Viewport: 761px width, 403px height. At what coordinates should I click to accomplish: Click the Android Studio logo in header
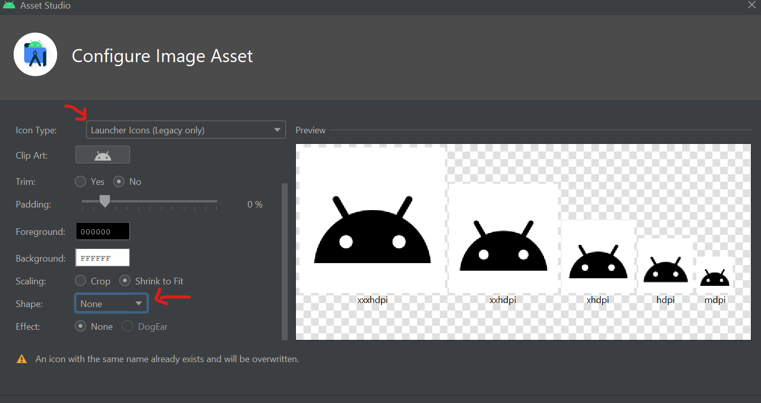coord(35,55)
